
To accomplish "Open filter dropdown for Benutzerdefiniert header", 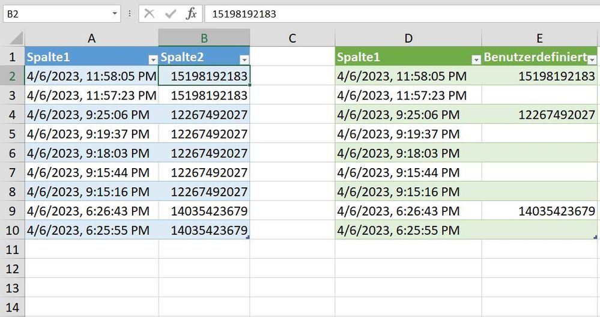I will [592, 59].
